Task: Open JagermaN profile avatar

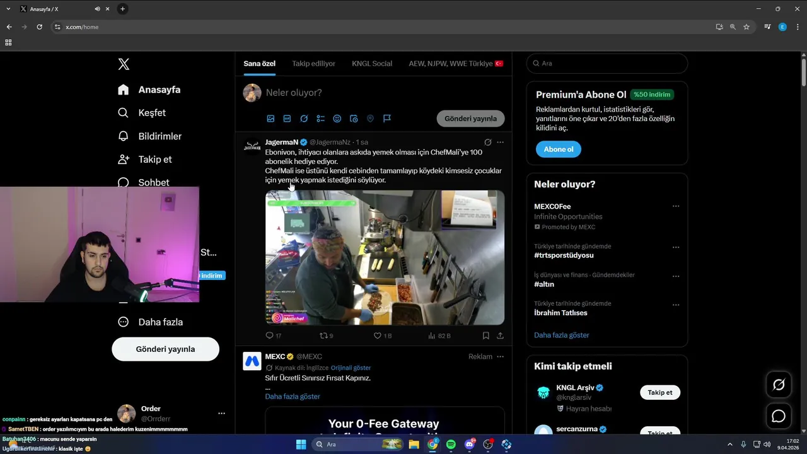Action: click(x=252, y=146)
